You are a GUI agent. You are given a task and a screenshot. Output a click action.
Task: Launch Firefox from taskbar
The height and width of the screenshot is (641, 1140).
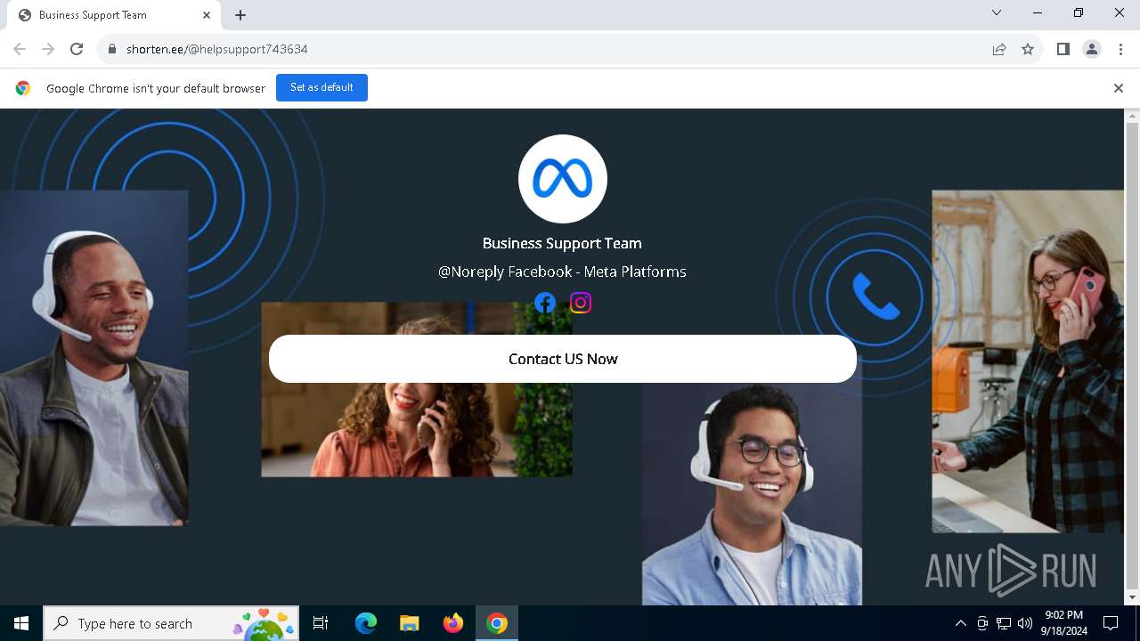452,623
